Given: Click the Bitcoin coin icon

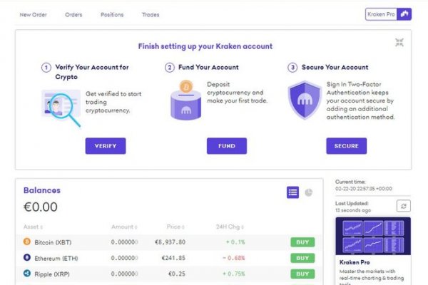Looking at the screenshot, I should click(27, 242).
